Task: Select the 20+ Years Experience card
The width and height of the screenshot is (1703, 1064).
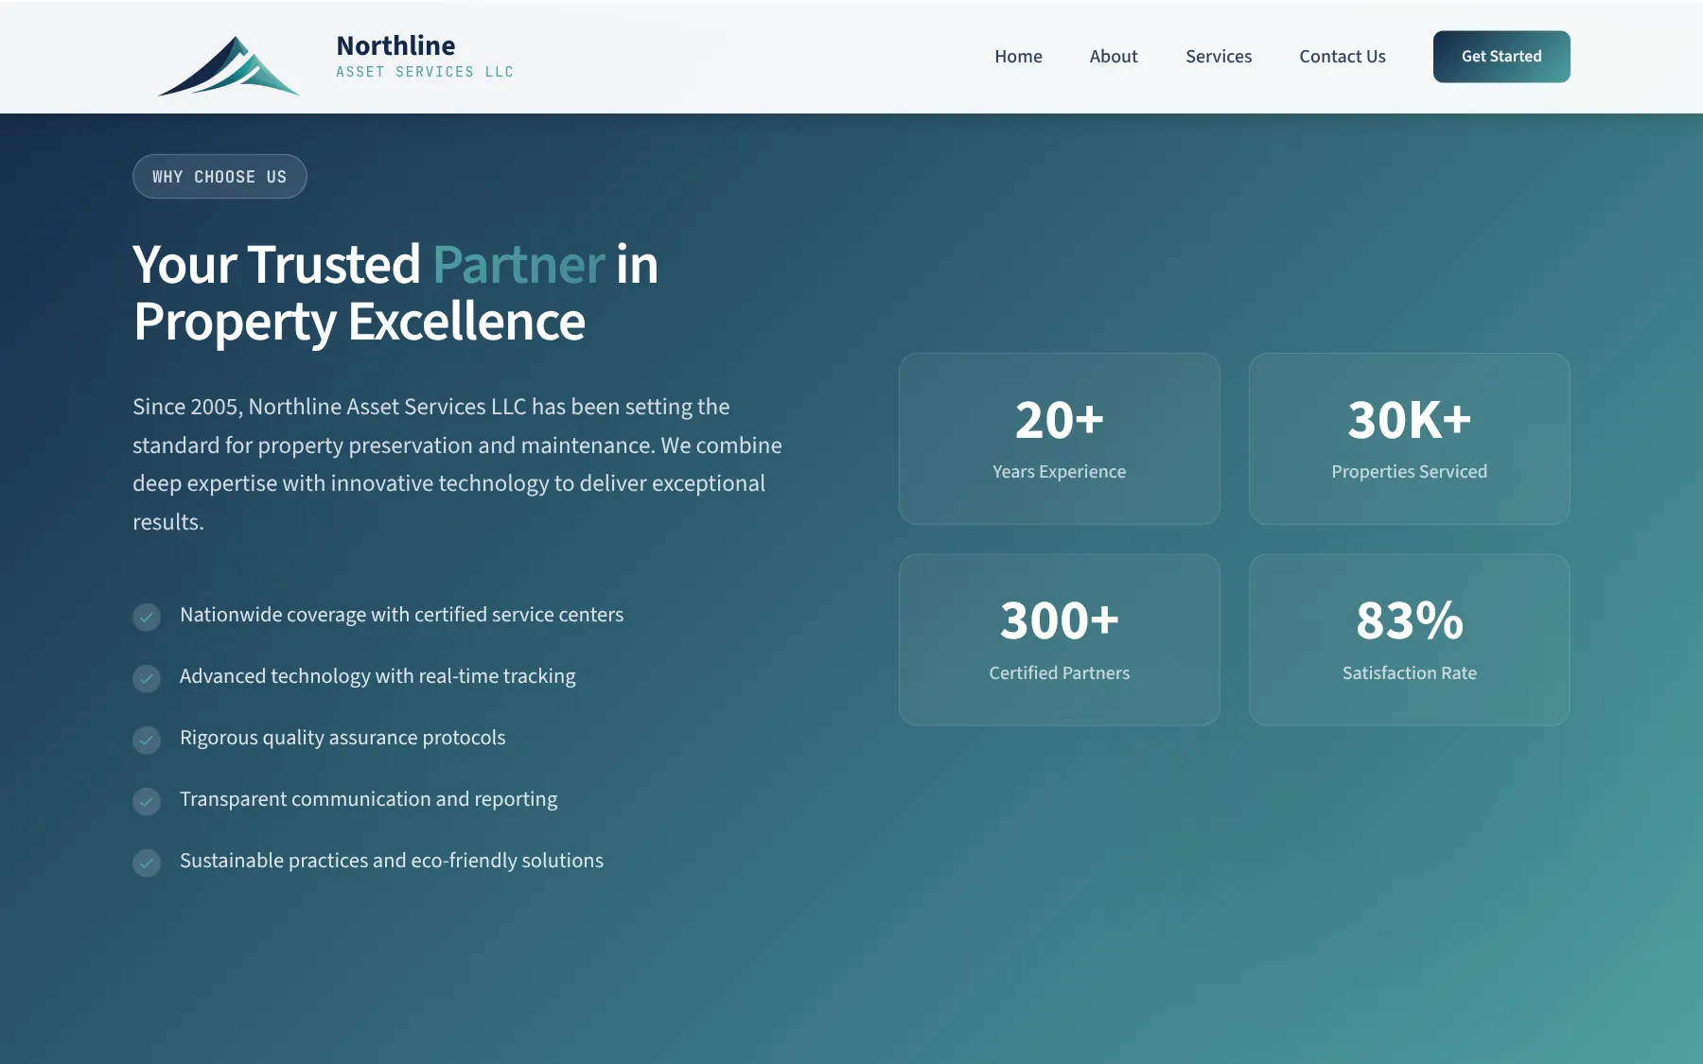Action: pos(1060,439)
